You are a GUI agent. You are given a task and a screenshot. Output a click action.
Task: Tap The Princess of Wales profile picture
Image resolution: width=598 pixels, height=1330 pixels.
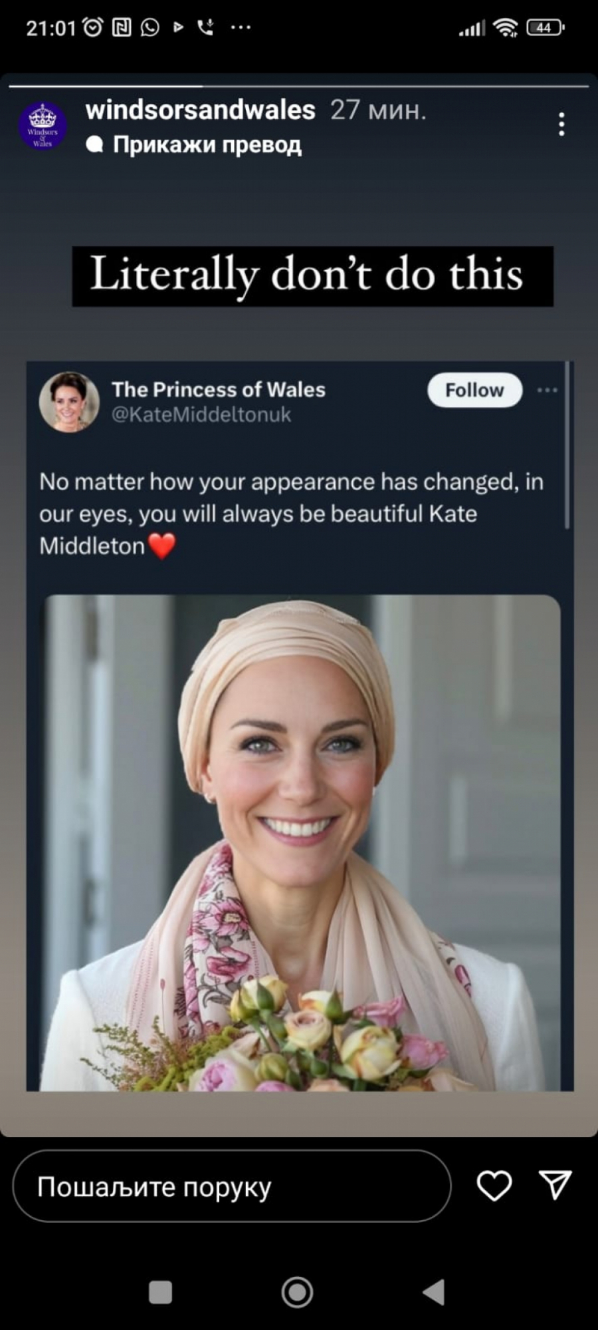click(69, 402)
